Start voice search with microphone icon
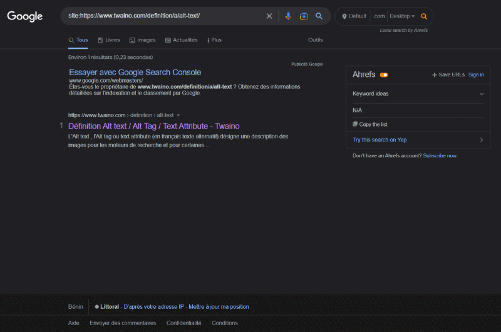 pyautogui.click(x=288, y=16)
